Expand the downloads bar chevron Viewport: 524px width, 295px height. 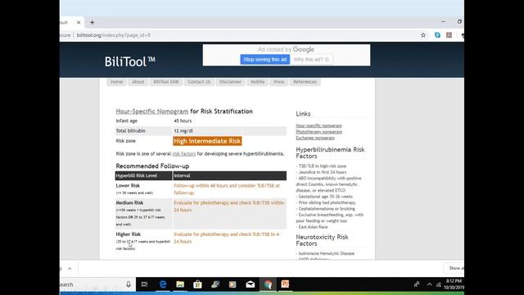[70, 269]
